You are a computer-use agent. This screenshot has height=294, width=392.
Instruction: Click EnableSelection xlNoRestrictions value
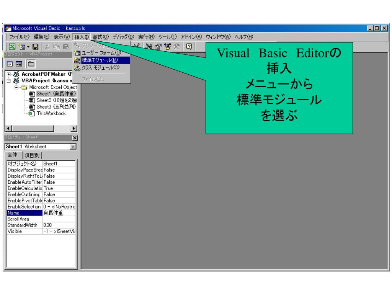(59, 207)
